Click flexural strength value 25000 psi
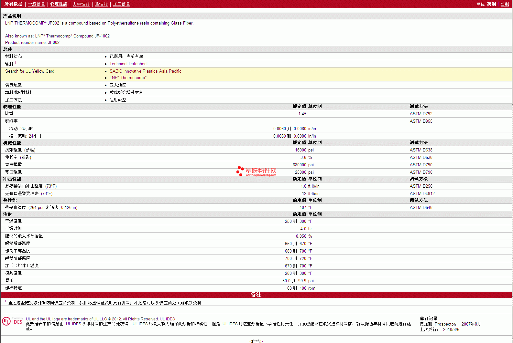513x343 pixels. tap(304, 172)
